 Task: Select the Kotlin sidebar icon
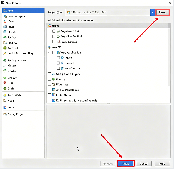pyautogui.click(x=5, y=107)
